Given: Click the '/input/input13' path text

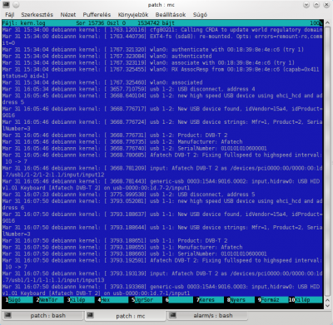Looking at the screenshot, I should coord(82,280).
